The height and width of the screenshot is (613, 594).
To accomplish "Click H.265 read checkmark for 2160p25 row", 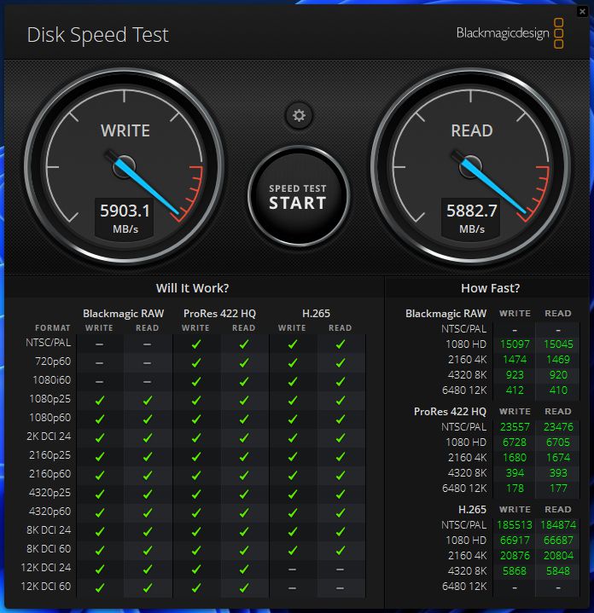I will 341,457.
